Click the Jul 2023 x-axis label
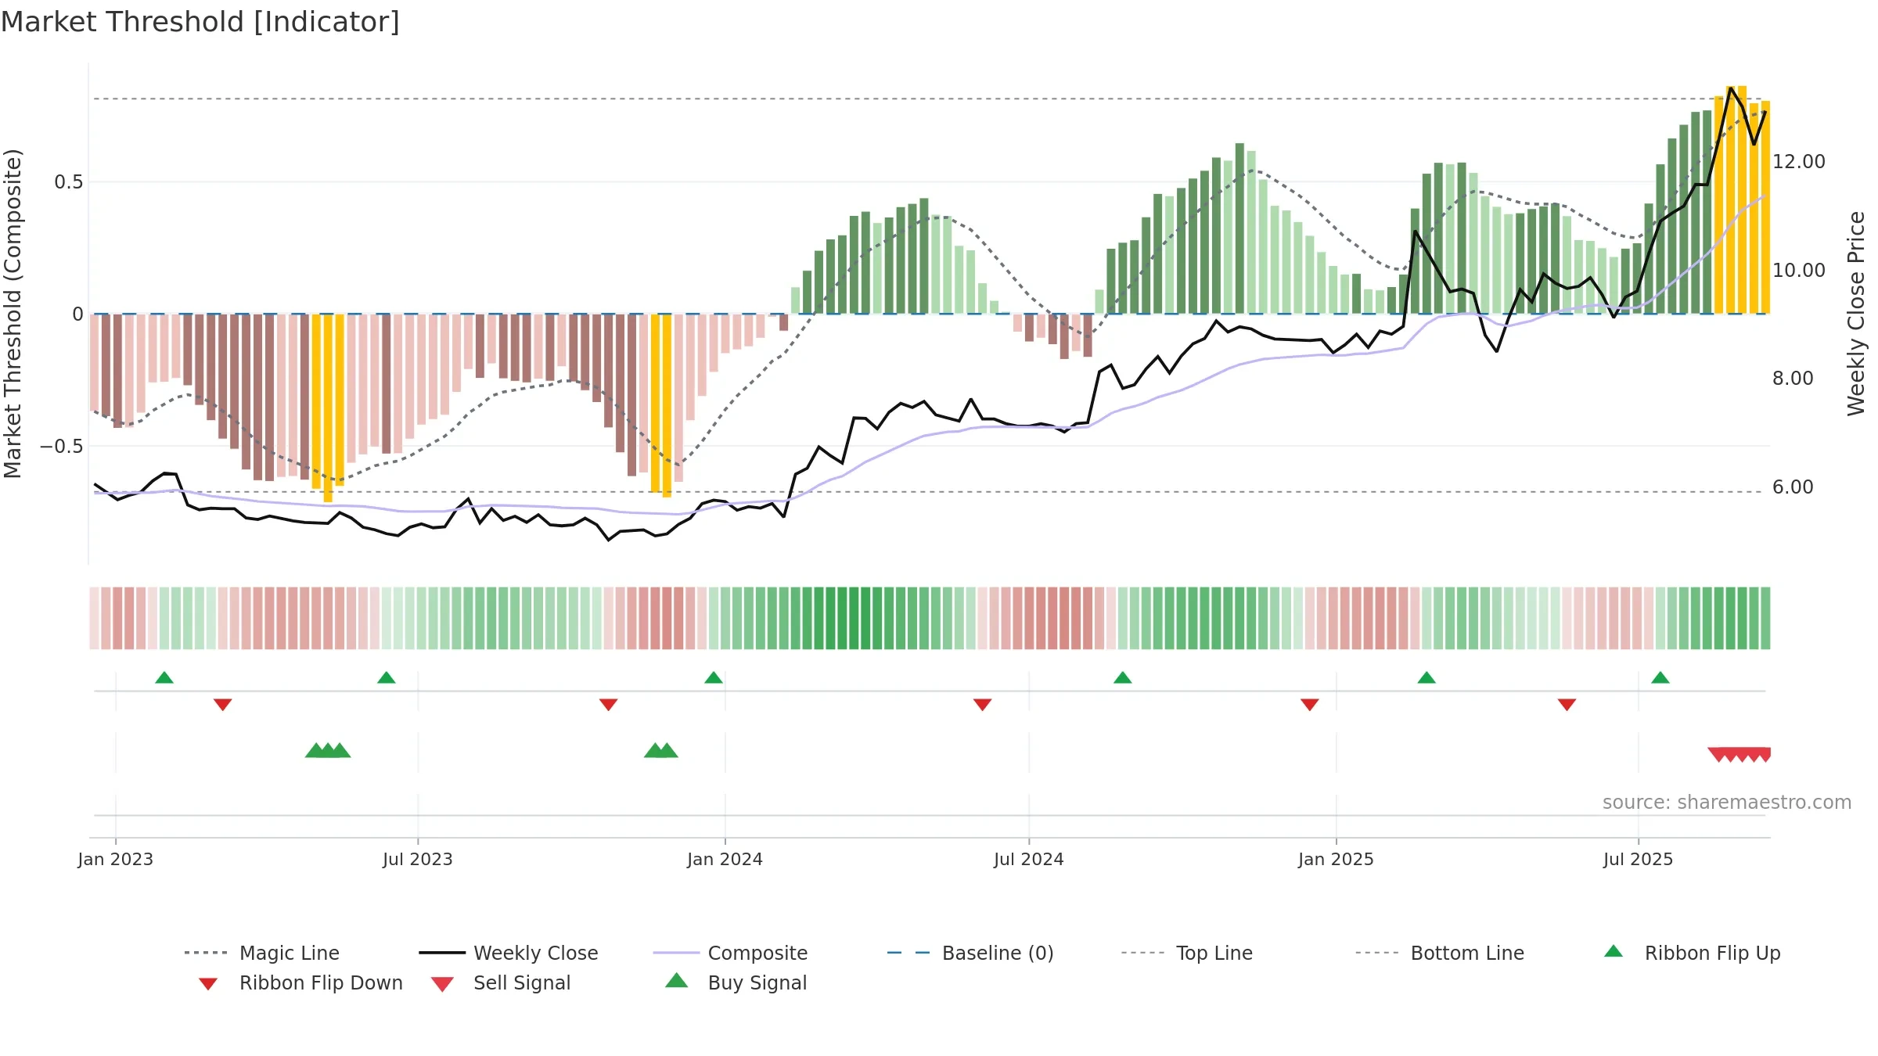The width and height of the screenshot is (1878, 1056). (418, 860)
